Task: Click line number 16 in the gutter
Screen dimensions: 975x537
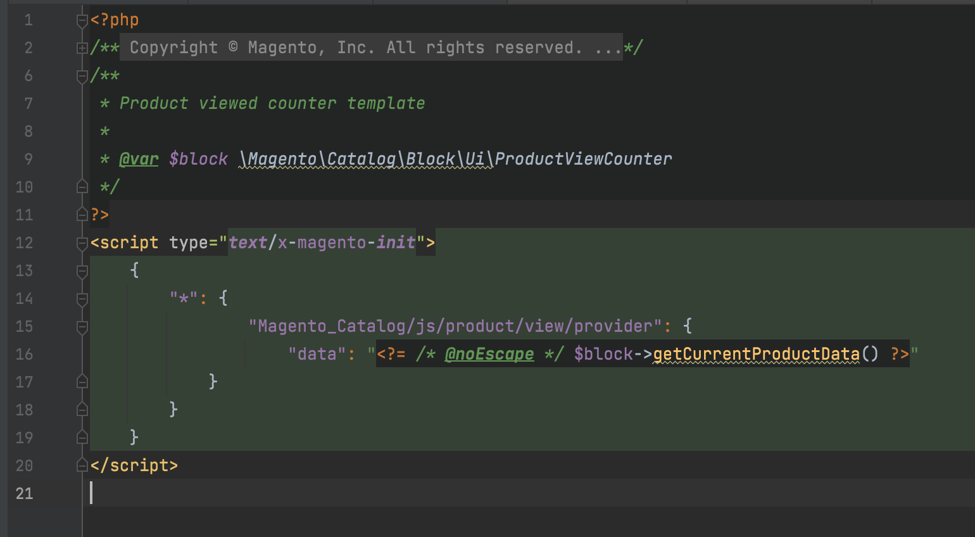Action: coord(24,354)
